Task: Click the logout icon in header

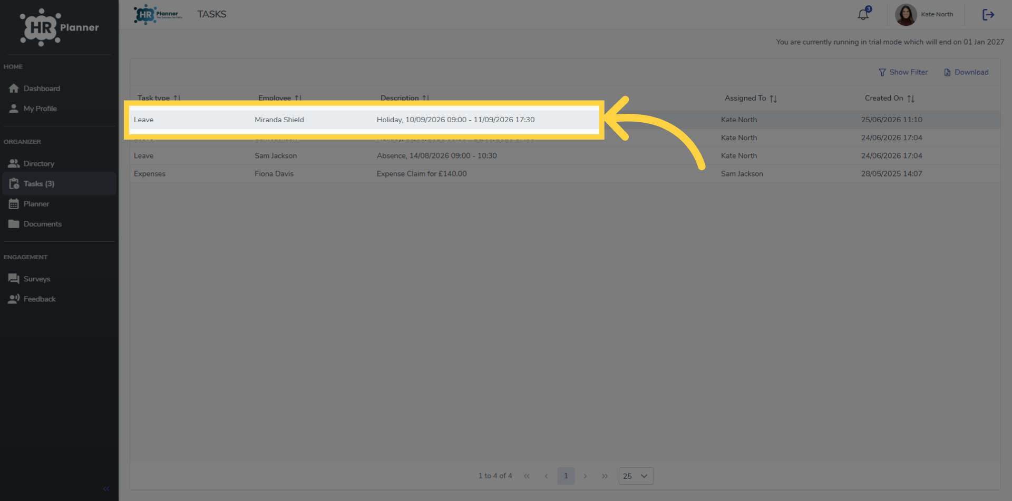Action: 988,14
